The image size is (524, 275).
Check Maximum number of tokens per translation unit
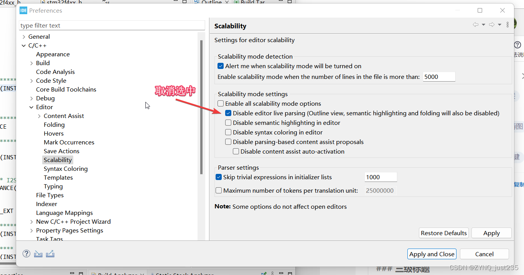point(219,190)
